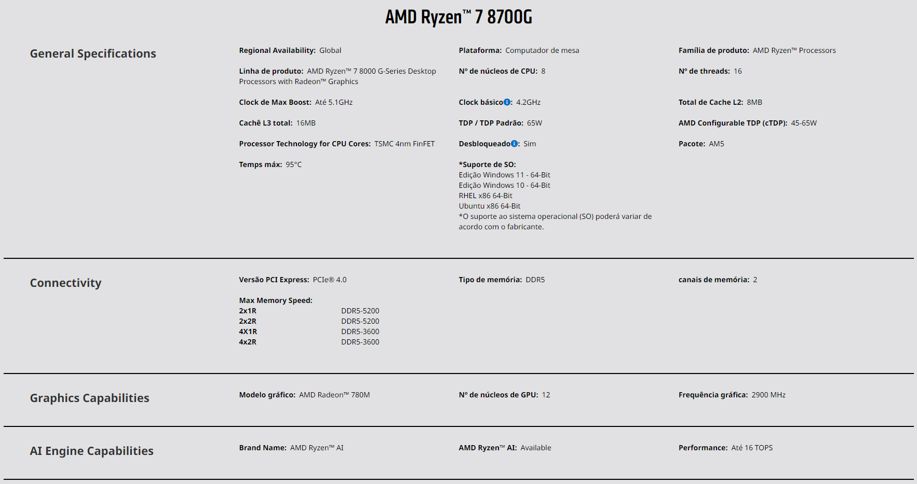
Task: Click the Pacote AM5 entry
Action: [701, 144]
